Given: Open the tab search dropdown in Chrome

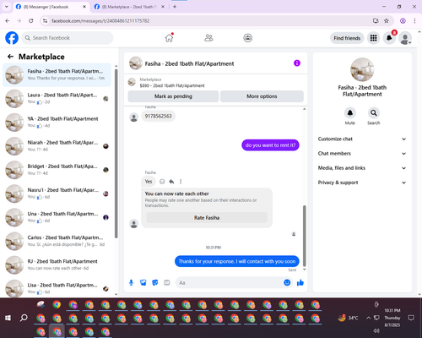Looking at the screenshot, I should [x=7, y=7].
